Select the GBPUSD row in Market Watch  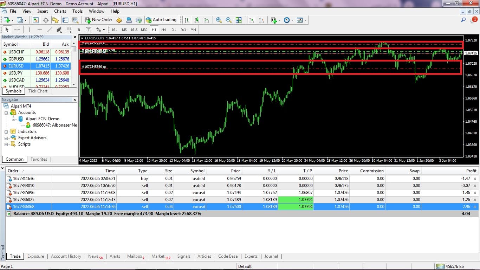point(36,59)
